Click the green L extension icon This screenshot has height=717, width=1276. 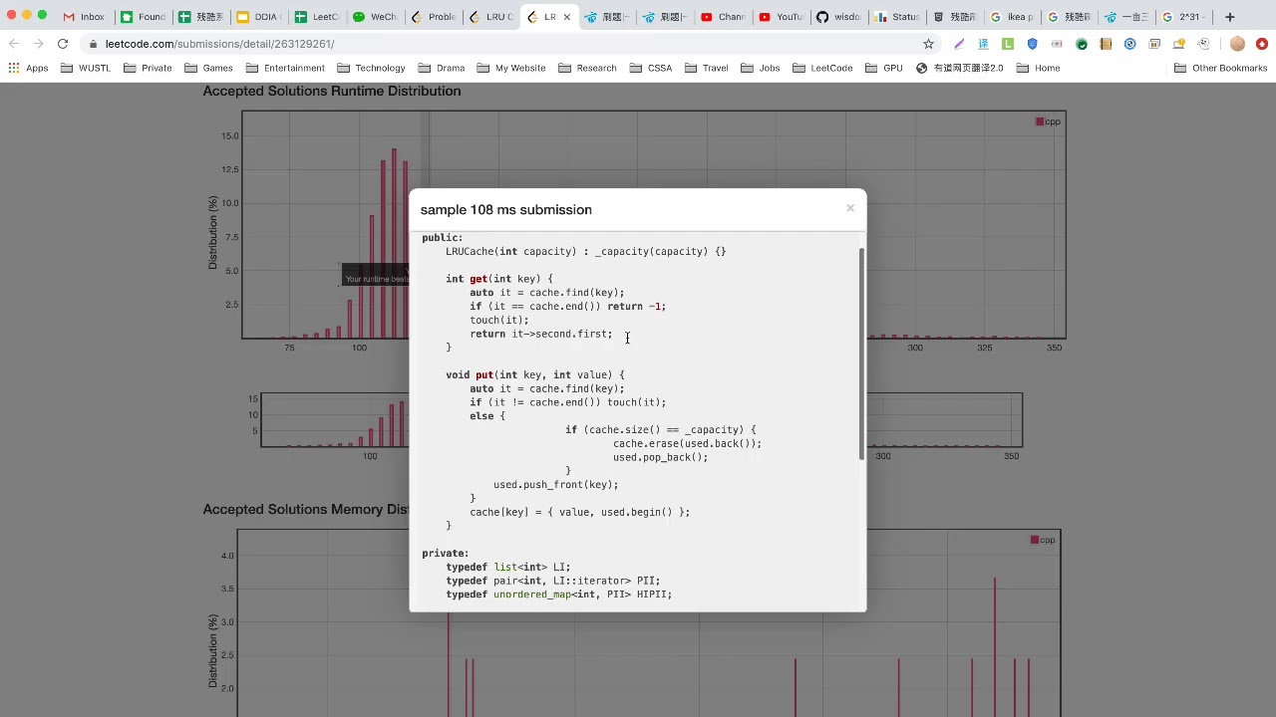pyautogui.click(x=1008, y=44)
